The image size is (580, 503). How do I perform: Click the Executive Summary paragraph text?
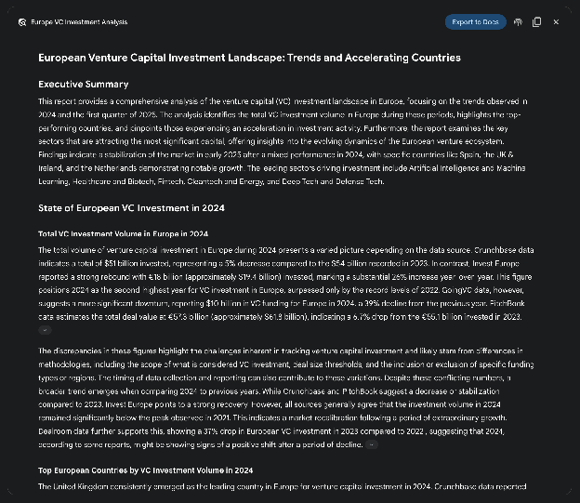[x=283, y=141]
